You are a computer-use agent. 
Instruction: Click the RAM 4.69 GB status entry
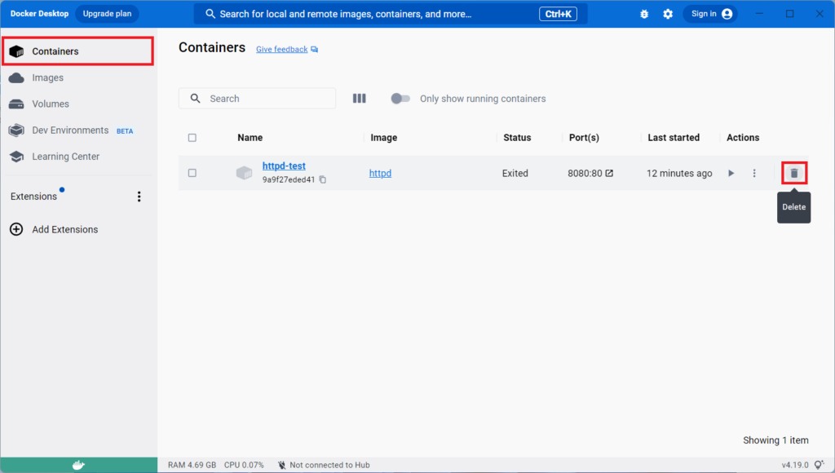192,465
